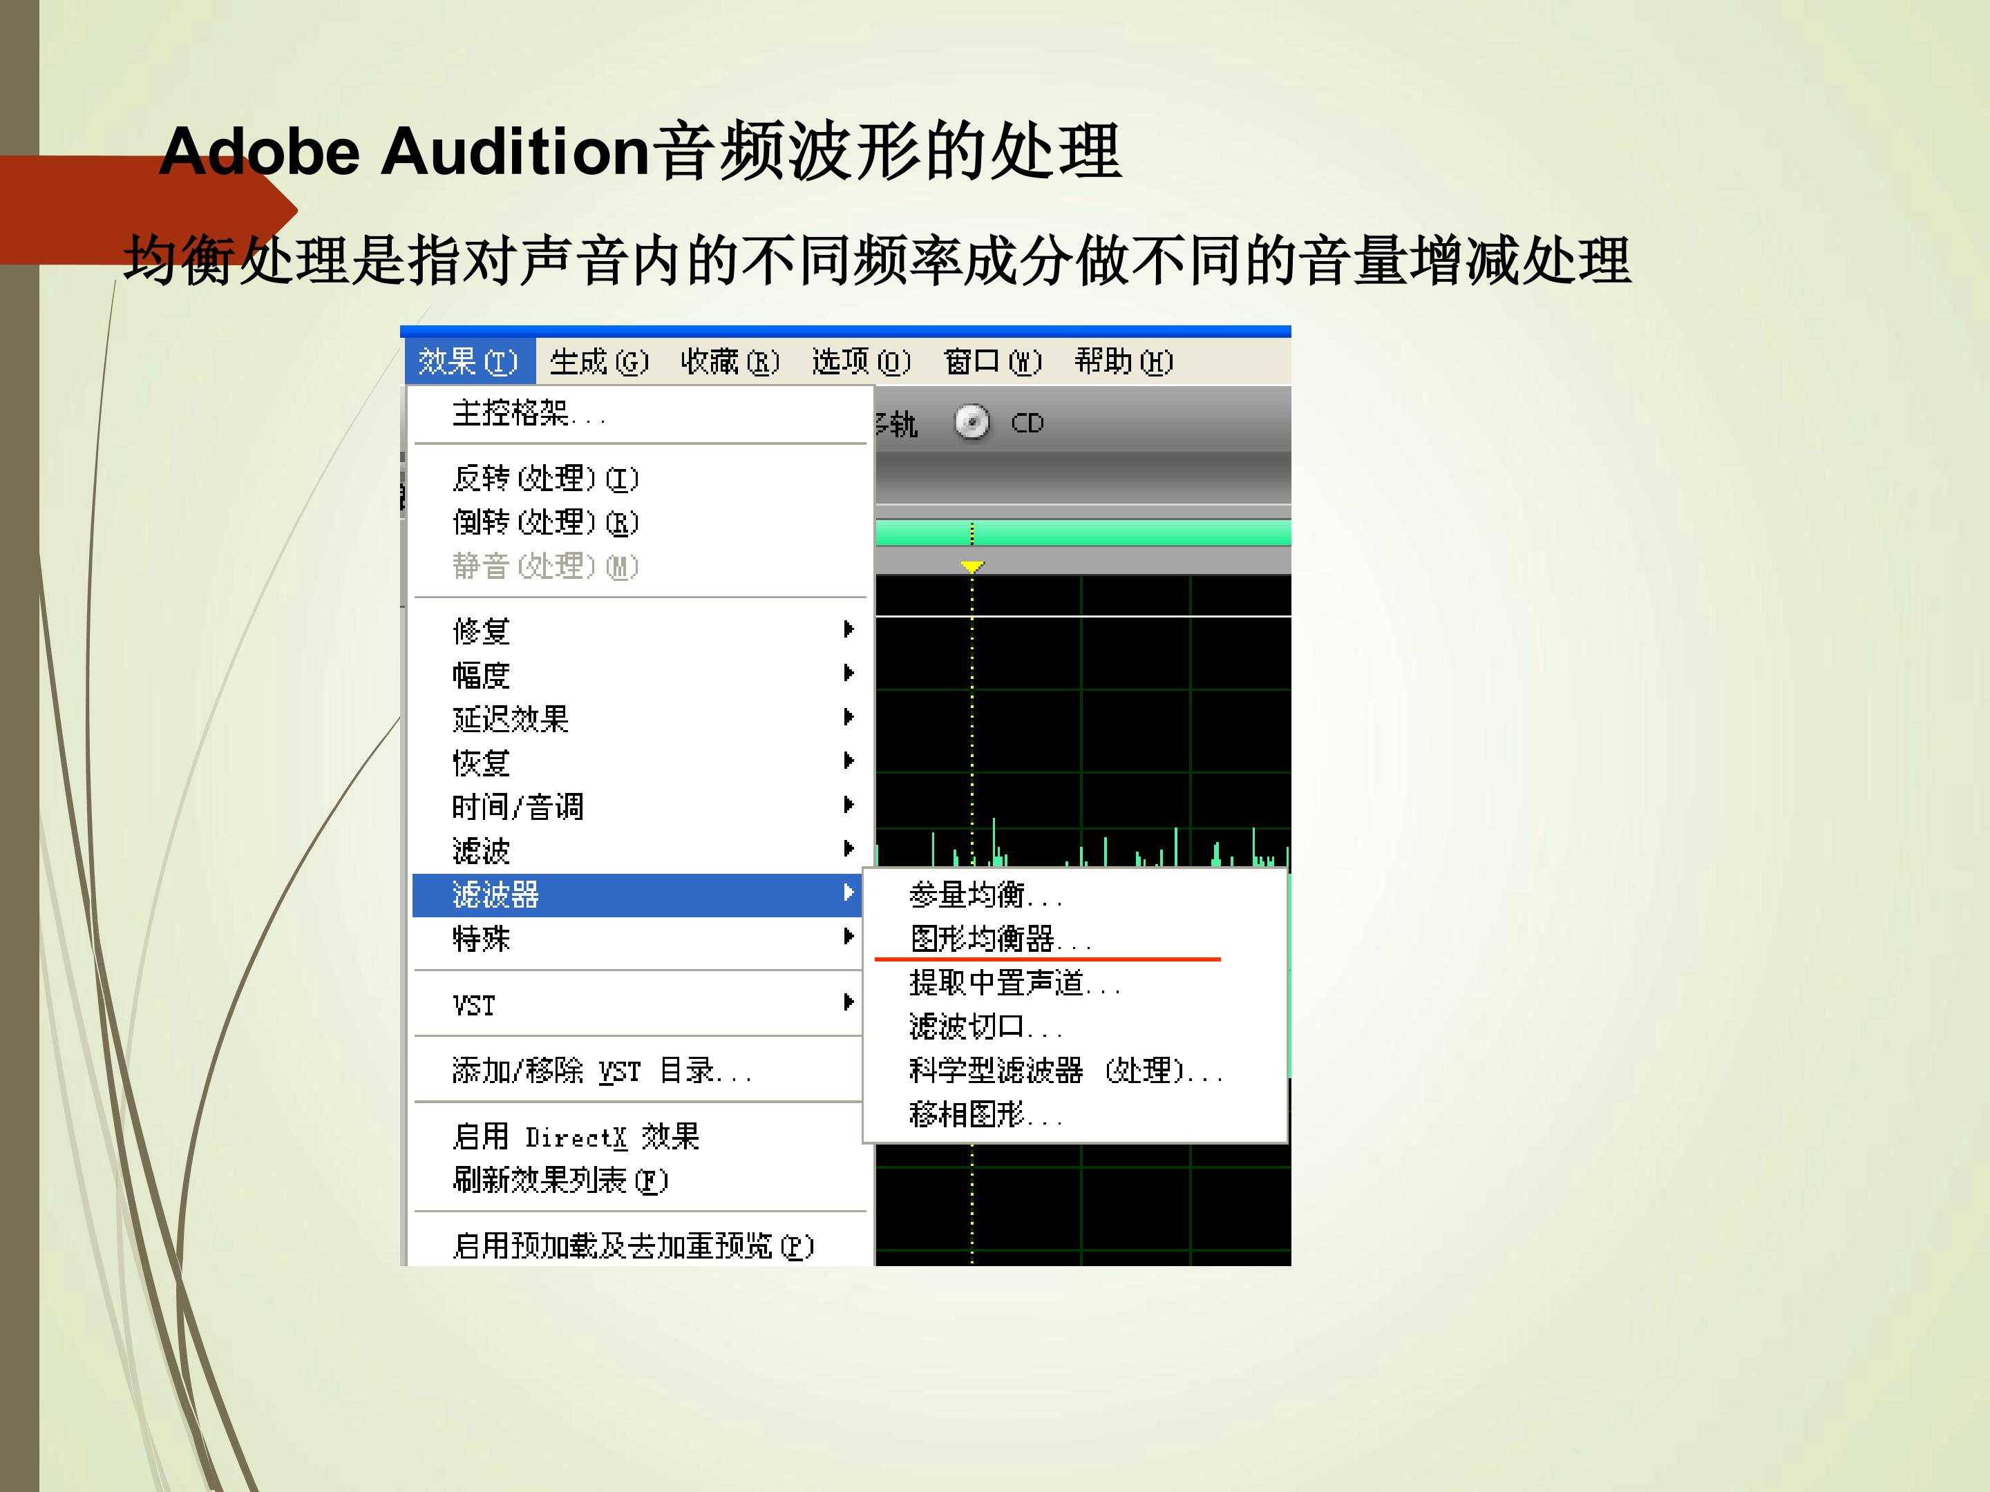Open the 窗口(W) menu
Viewport: 1990px width, 1492px height.
[993, 361]
